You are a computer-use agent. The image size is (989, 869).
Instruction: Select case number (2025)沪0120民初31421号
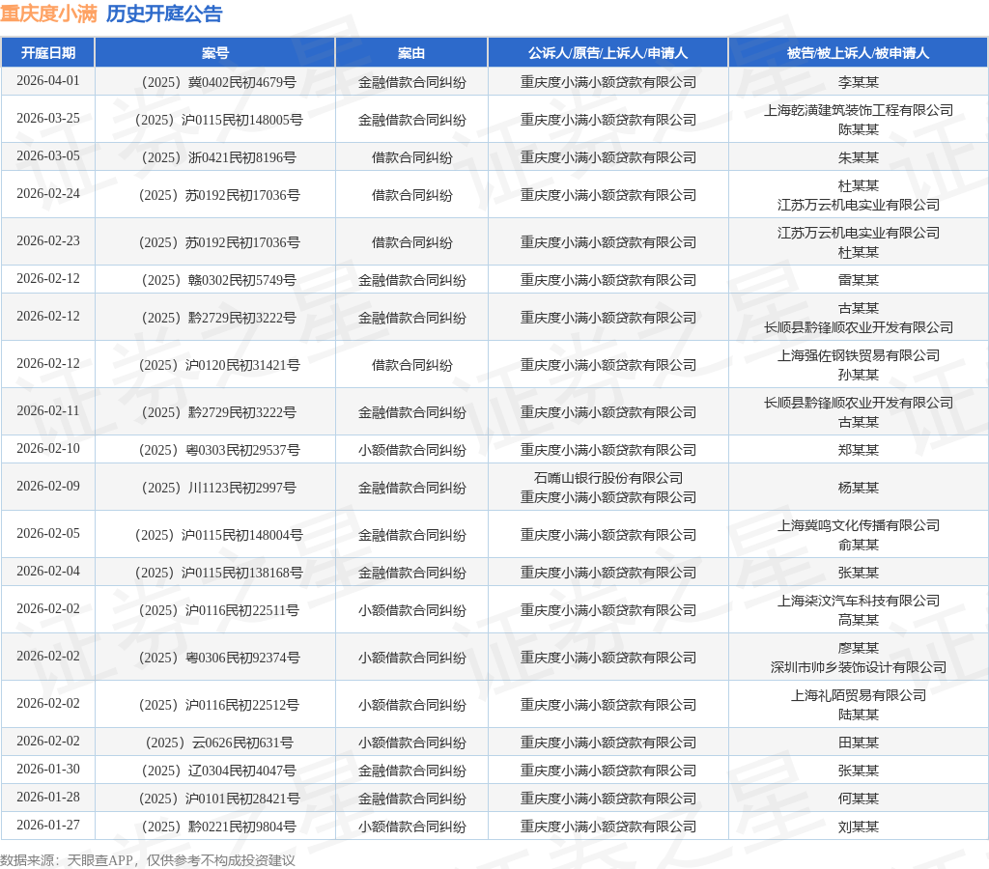218,365
